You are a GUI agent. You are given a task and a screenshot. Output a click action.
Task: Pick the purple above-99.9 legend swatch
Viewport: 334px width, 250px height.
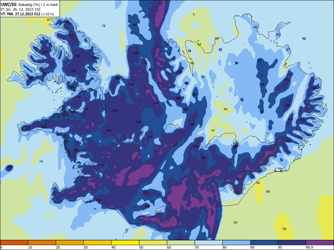coord(320,243)
